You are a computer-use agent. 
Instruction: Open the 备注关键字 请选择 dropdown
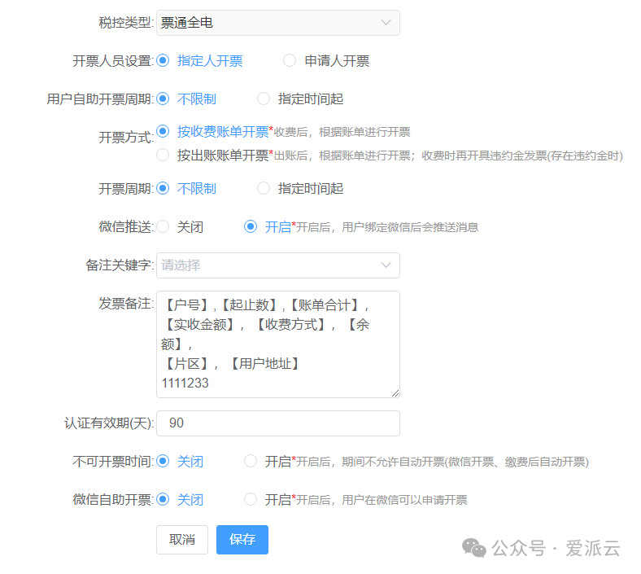[x=278, y=265]
